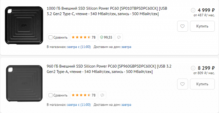Open comments icon for 960 ГБ SSD

click(x=103, y=95)
